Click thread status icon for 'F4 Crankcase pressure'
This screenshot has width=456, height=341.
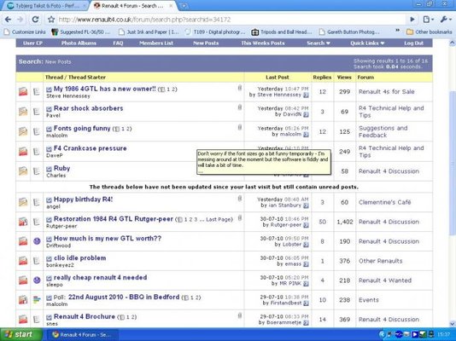(23, 151)
